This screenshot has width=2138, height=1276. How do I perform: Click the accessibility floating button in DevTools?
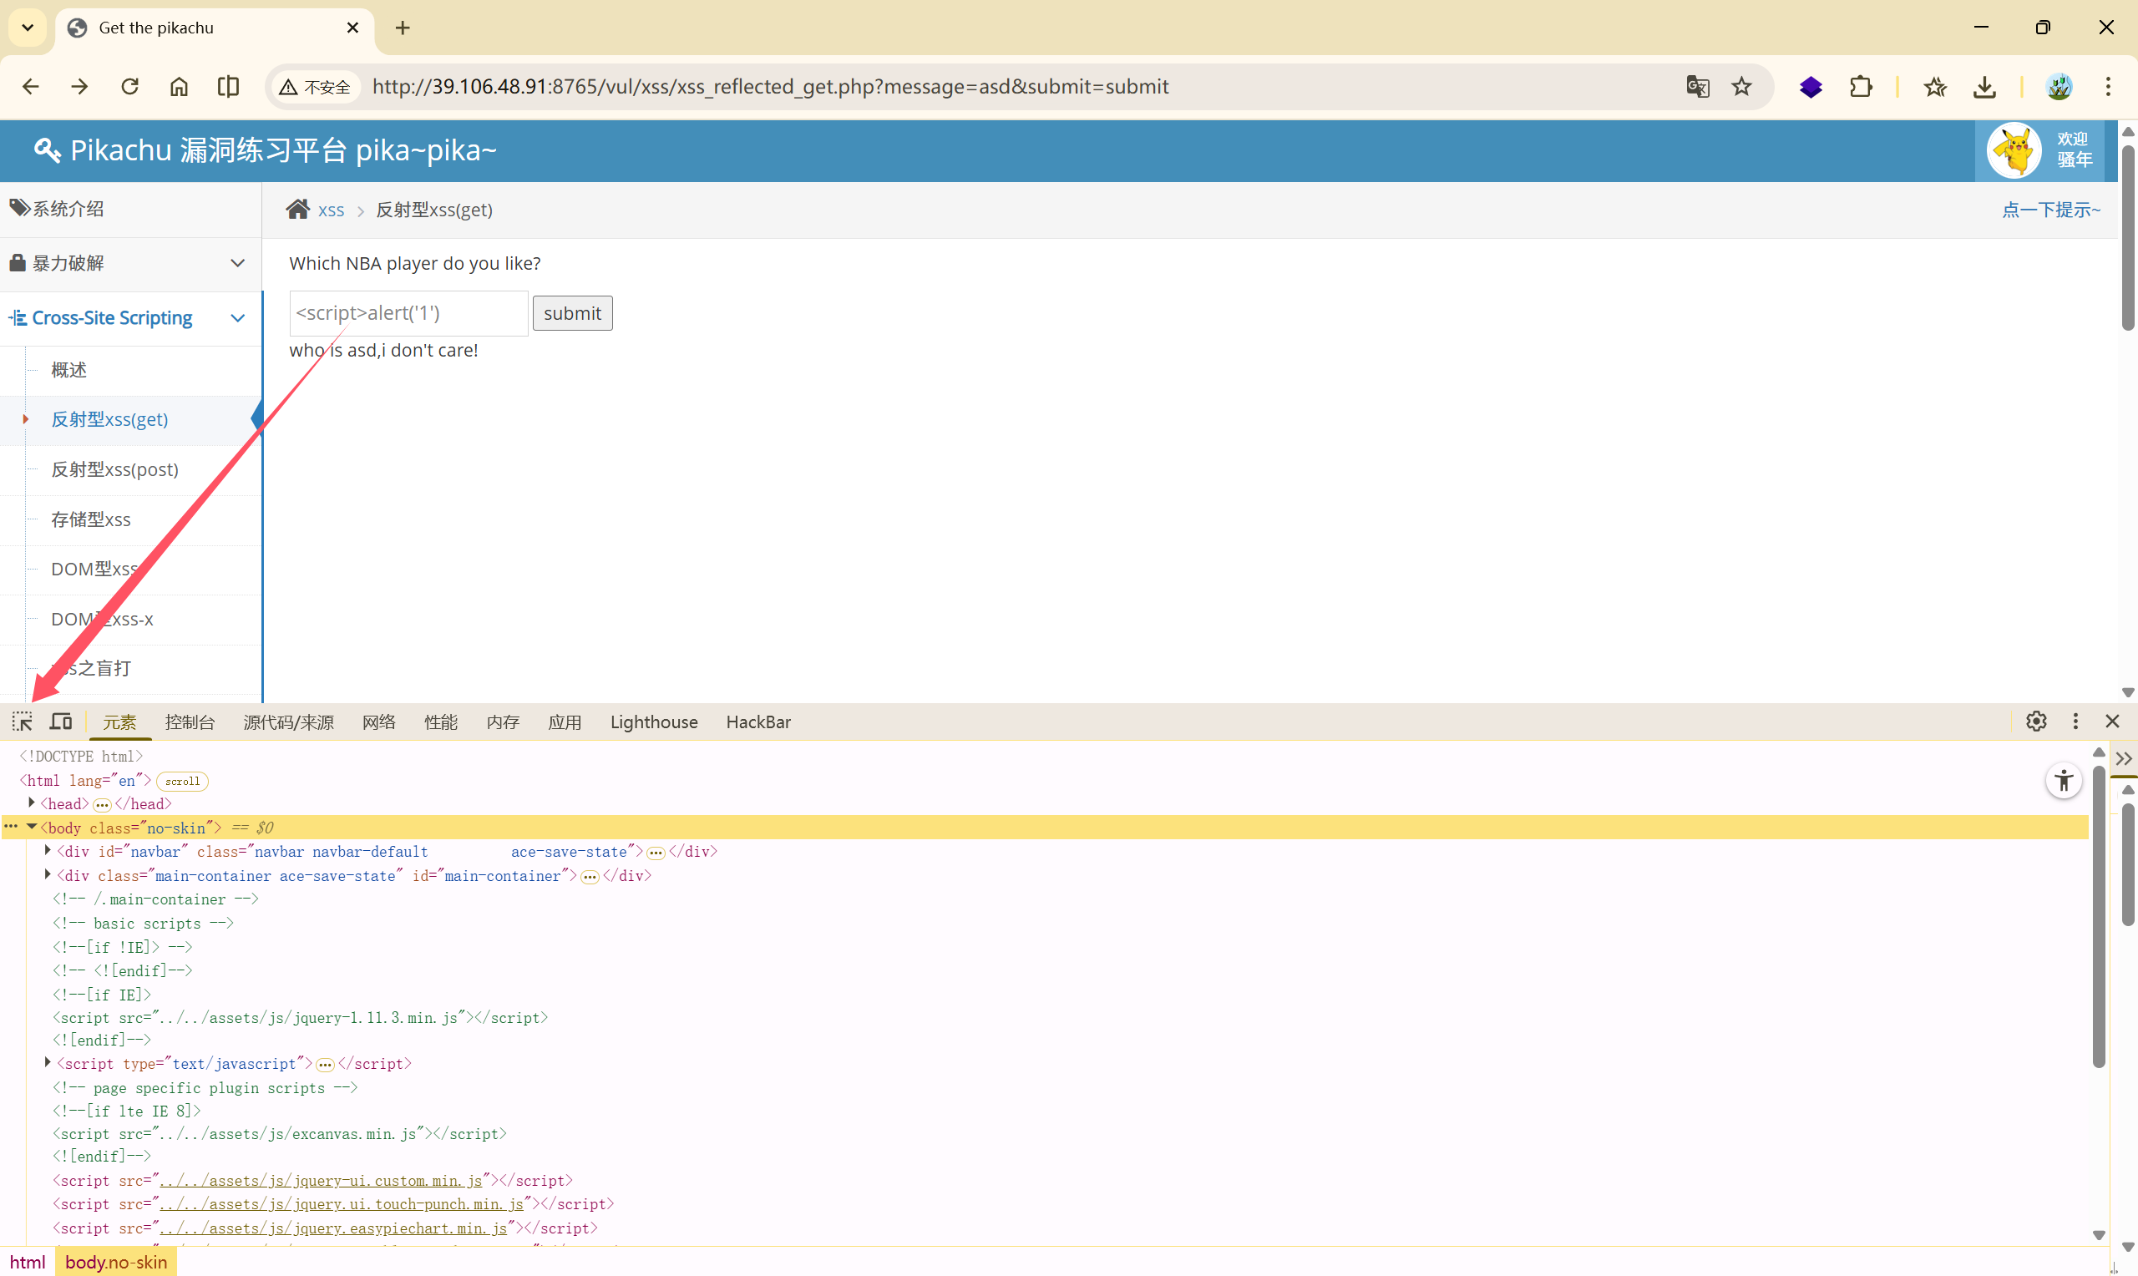(x=2063, y=781)
